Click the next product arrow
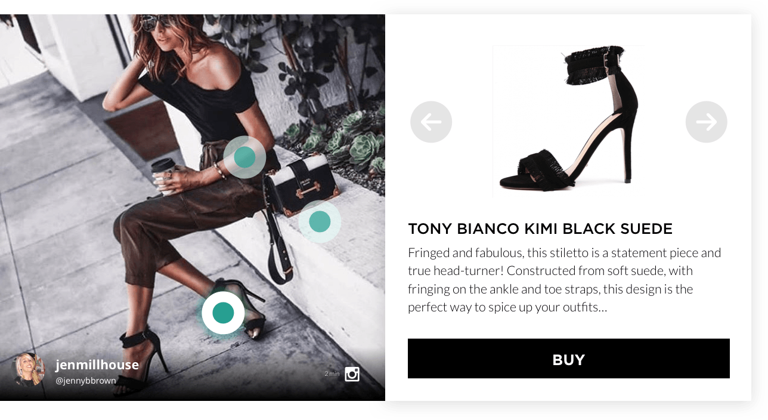Screen dimensions: 768x420 click(707, 122)
